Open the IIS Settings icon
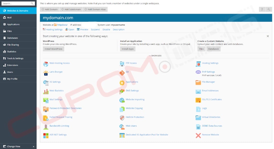 tap(46, 83)
